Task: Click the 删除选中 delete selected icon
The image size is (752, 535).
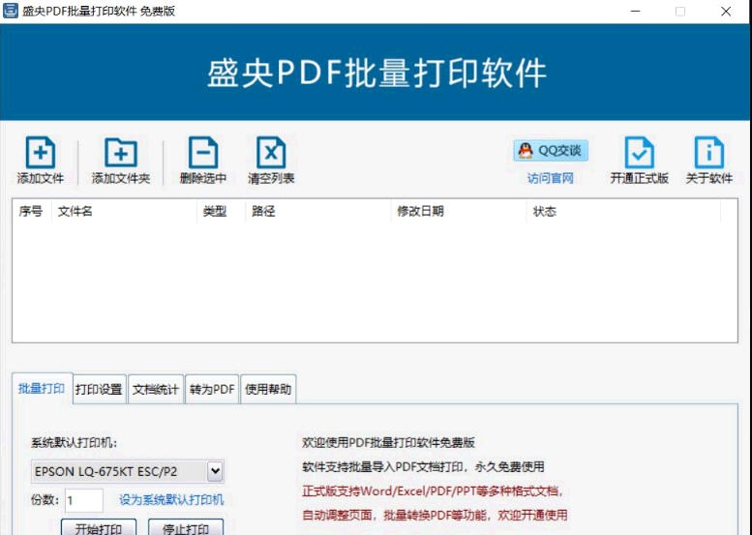Action: pyautogui.click(x=203, y=153)
